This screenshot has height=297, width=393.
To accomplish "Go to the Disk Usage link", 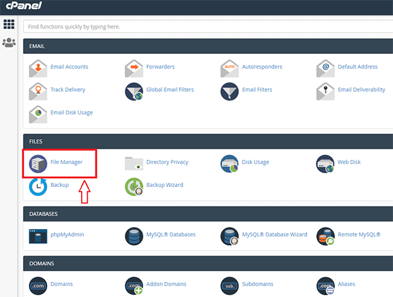I will pyautogui.click(x=255, y=162).
